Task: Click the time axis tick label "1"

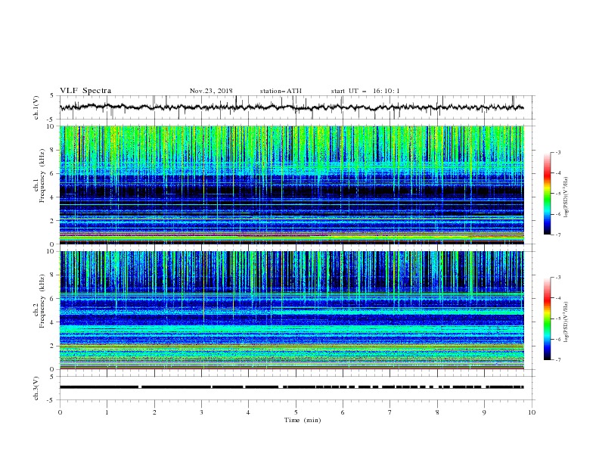Action: coord(107,412)
